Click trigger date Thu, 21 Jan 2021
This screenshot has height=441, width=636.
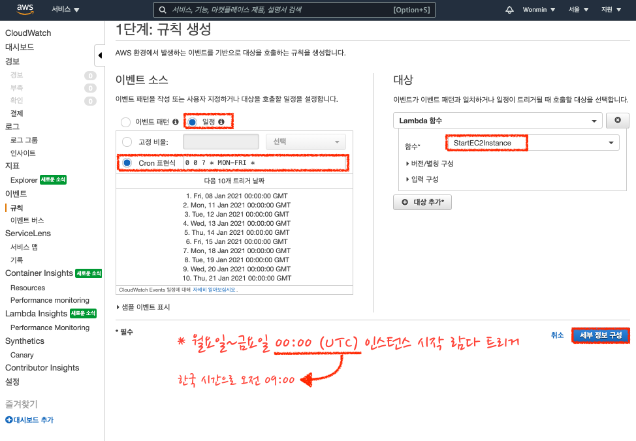(x=237, y=278)
